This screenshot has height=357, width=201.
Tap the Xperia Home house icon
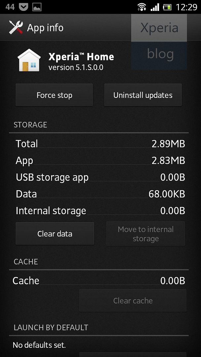(x=29, y=60)
